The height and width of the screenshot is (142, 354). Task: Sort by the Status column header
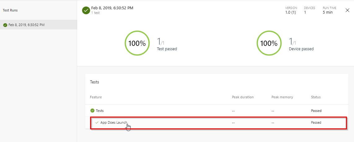coord(316,97)
